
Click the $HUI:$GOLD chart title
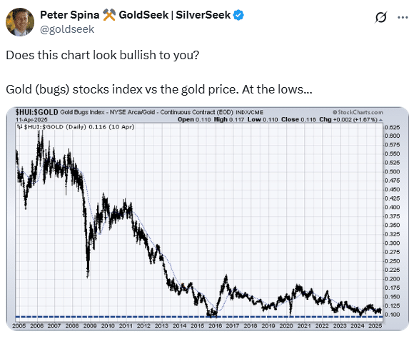coord(36,112)
